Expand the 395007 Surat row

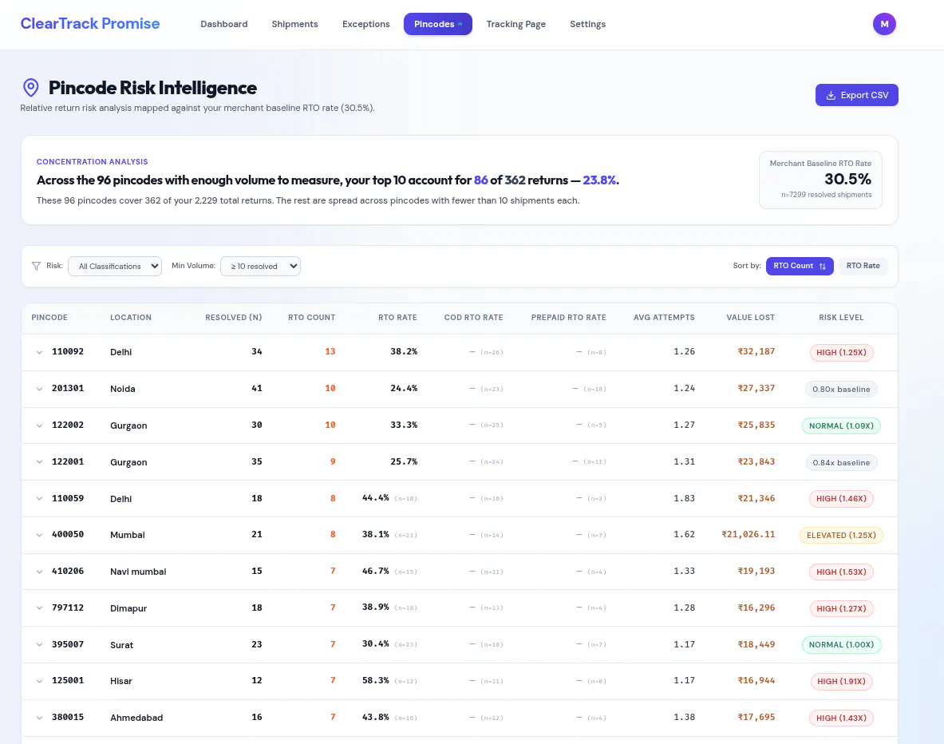(x=39, y=644)
